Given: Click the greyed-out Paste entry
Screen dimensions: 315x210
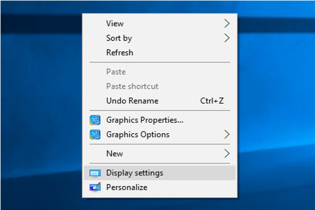Looking at the screenshot, I should coord(116,71).
